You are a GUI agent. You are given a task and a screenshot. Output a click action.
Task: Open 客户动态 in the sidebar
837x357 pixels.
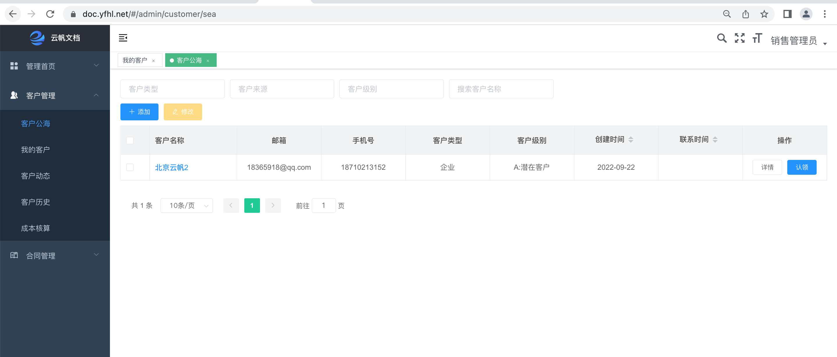55,176
